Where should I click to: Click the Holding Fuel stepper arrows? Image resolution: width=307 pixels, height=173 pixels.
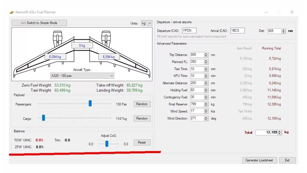206,90
